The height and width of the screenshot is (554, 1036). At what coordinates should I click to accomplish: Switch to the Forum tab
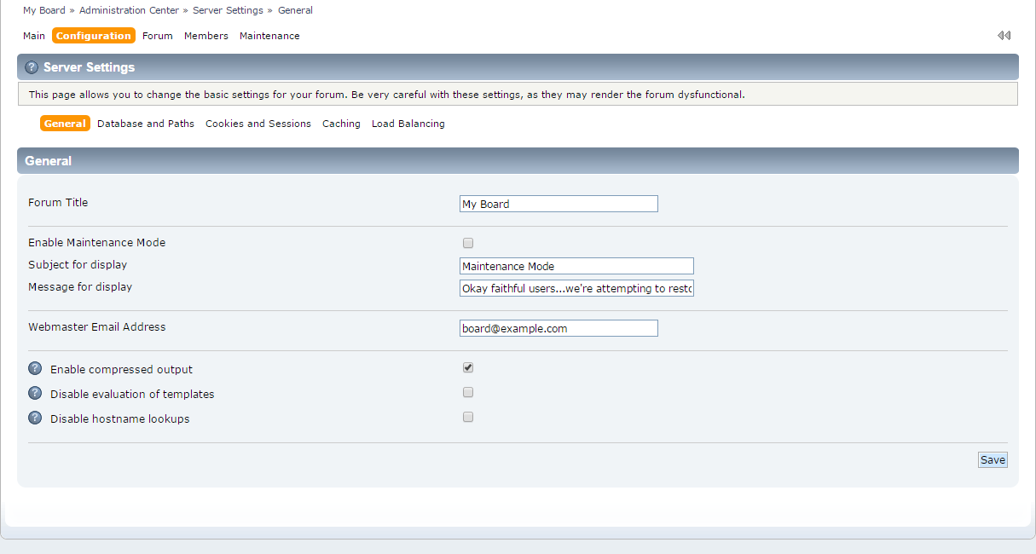[x=157, y=36]
